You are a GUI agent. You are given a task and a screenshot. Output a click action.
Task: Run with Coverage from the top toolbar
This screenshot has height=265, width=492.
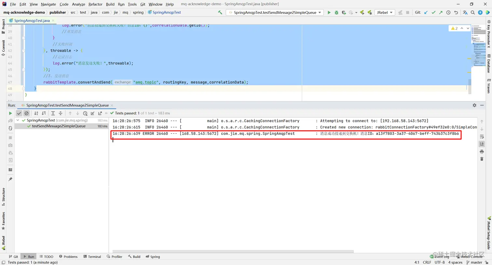tap(344, 12)
